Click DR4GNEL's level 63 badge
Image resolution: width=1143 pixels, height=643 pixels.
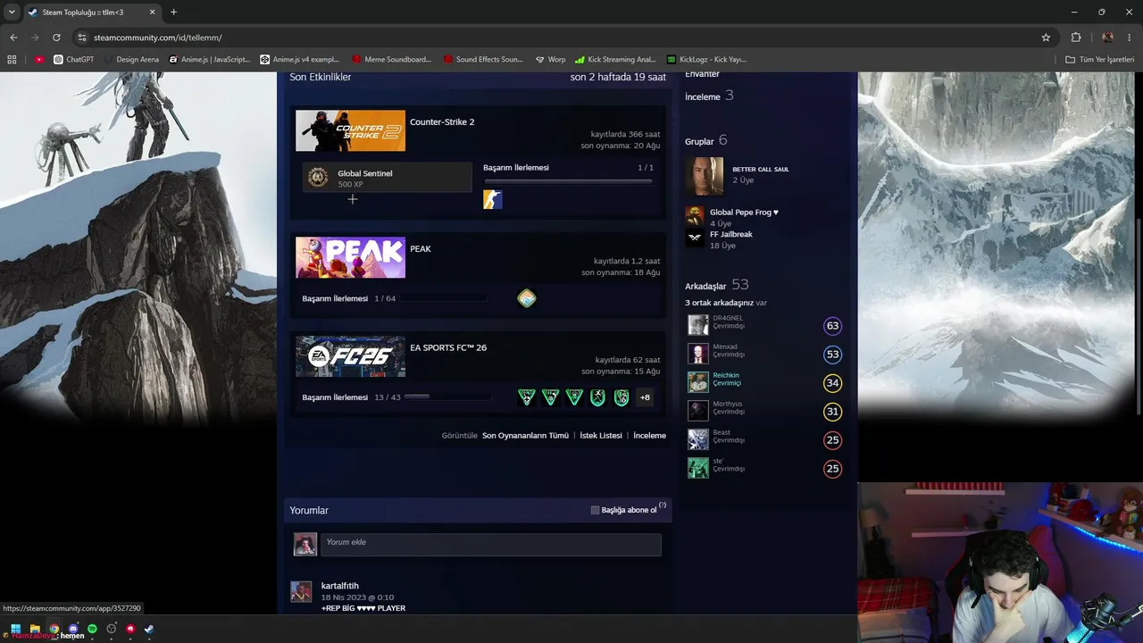click(x=832, y=326)
